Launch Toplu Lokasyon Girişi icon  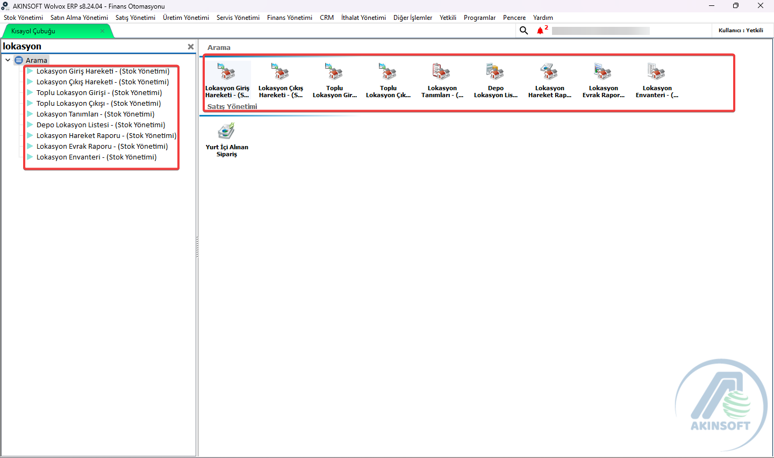pos(334,80)
